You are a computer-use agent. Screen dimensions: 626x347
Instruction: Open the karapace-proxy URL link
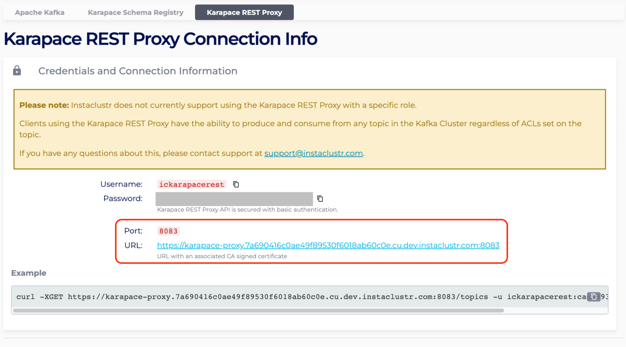(x=328, y=245)
